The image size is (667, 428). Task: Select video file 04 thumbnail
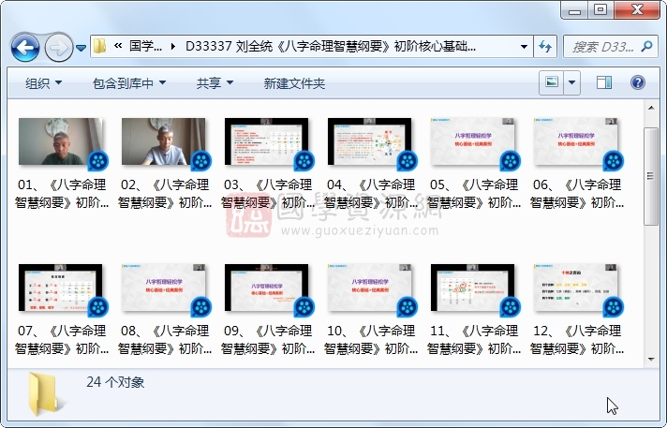pos(371,143)
